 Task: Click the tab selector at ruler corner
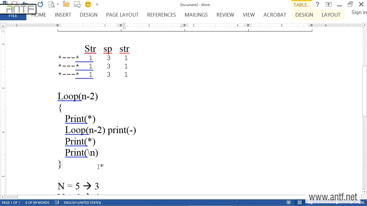tap(3, 25)
